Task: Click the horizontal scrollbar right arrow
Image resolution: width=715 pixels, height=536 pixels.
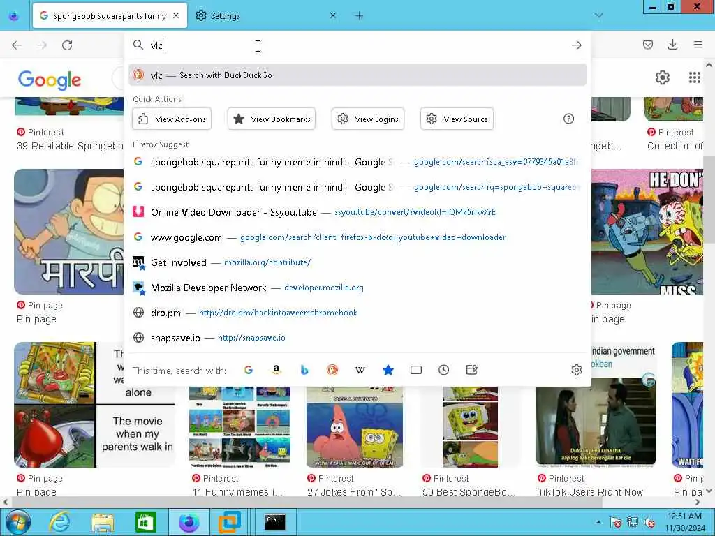Action: click(x=698, y=502)
